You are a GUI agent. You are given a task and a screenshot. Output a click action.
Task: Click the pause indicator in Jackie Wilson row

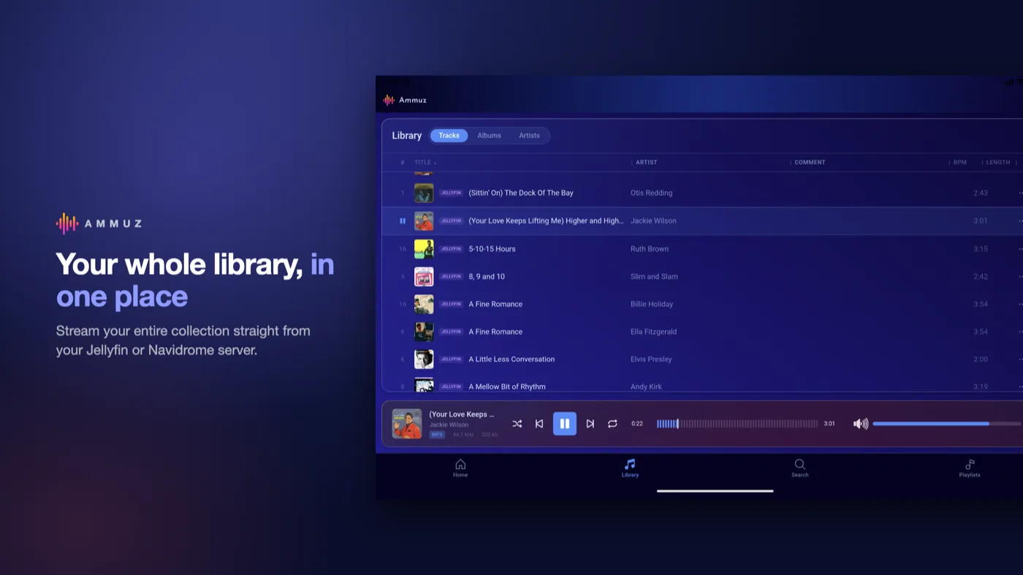tap(402, 221)
